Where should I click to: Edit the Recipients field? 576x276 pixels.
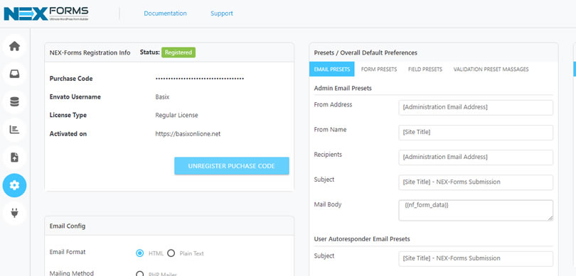tap(476, 158)
